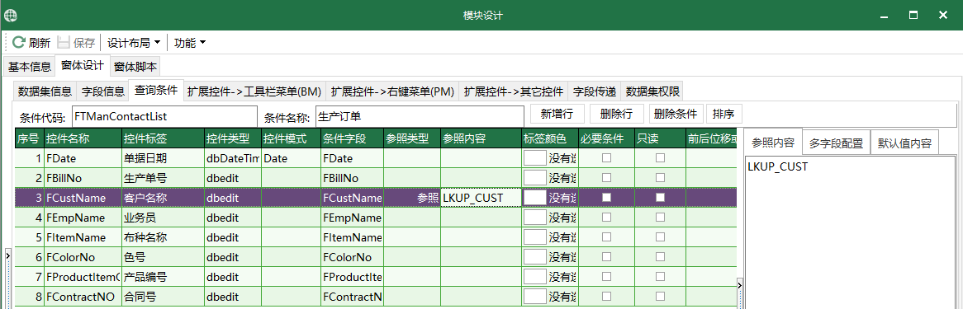Click the 删除行 button
This screenshot has width=963, height=309.
[617, 114]
